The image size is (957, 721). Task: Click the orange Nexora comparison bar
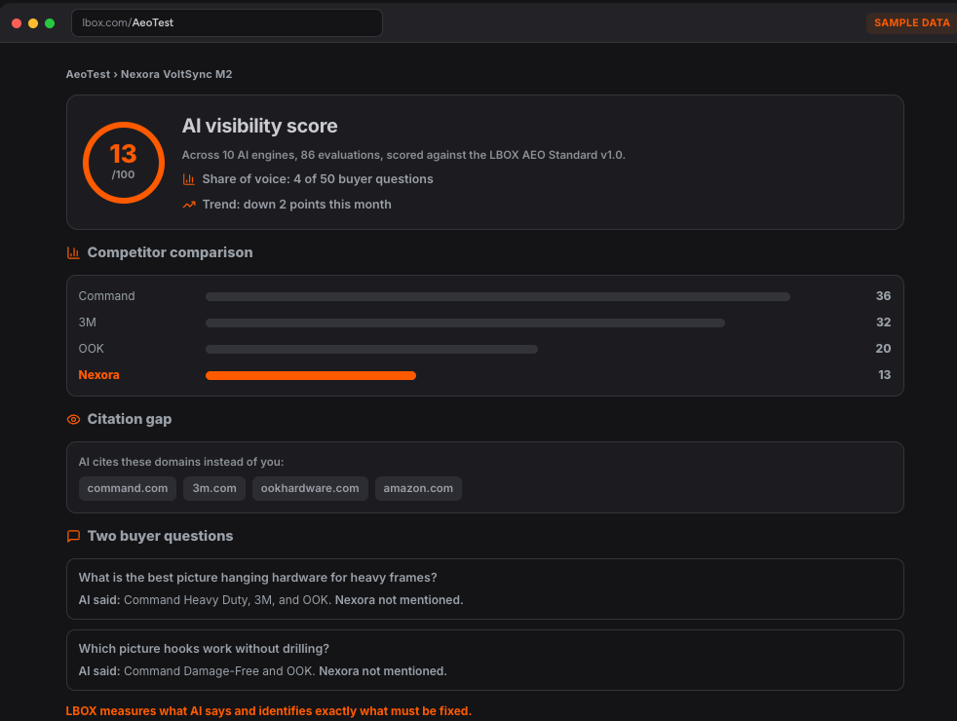(311, 376)
